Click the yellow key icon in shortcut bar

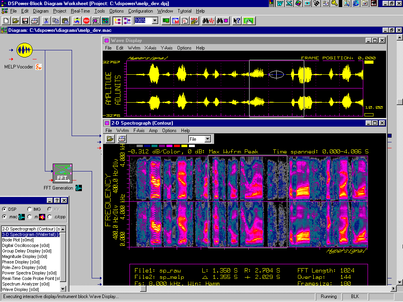click(x=335, y=3)
